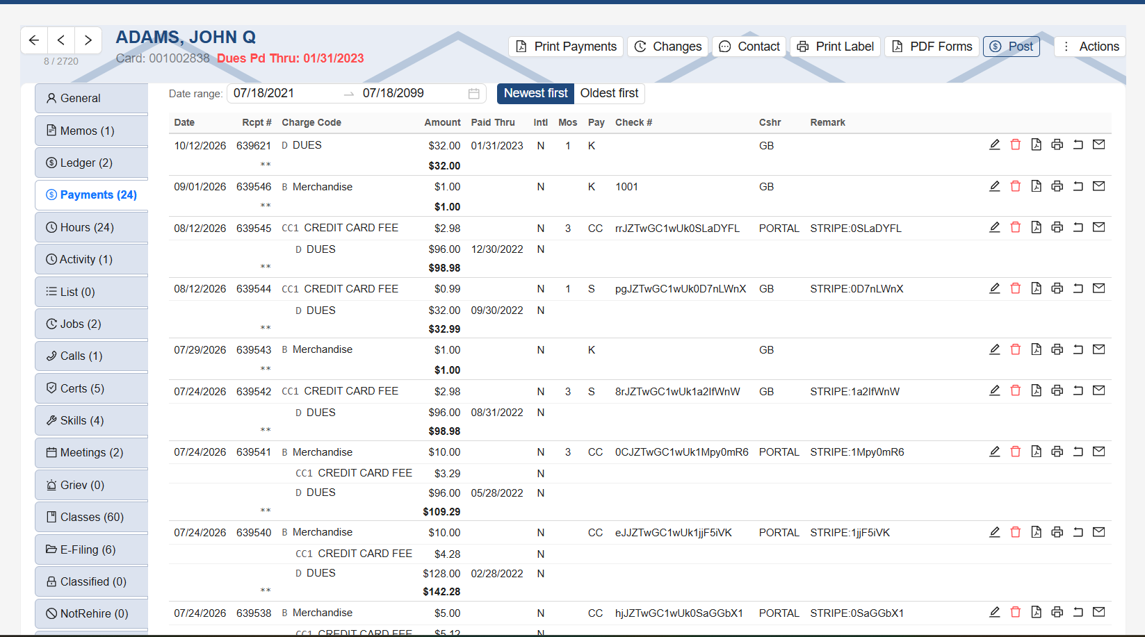Screen dimensions: 1145x637
Task: Open the General tab
Action: point(91,99)
